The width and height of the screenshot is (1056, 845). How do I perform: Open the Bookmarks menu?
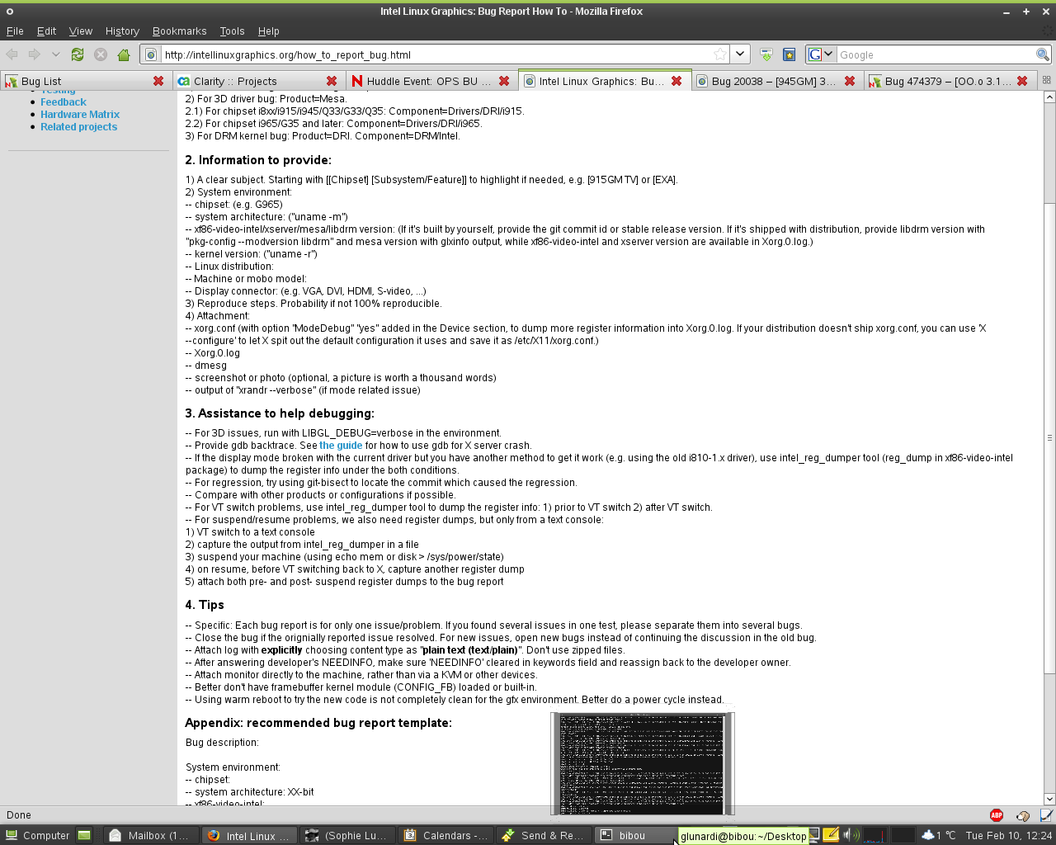(179, 31)
